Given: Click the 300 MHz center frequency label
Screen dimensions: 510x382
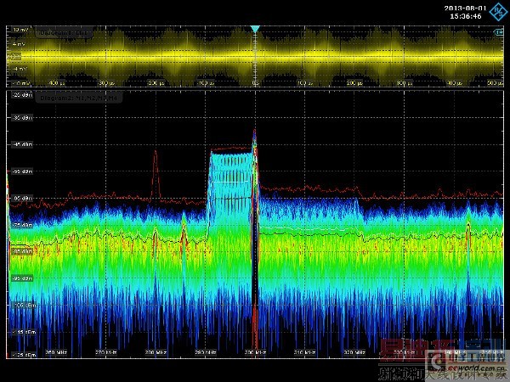Looking at the screenshot, I should [x=255, y=352].
